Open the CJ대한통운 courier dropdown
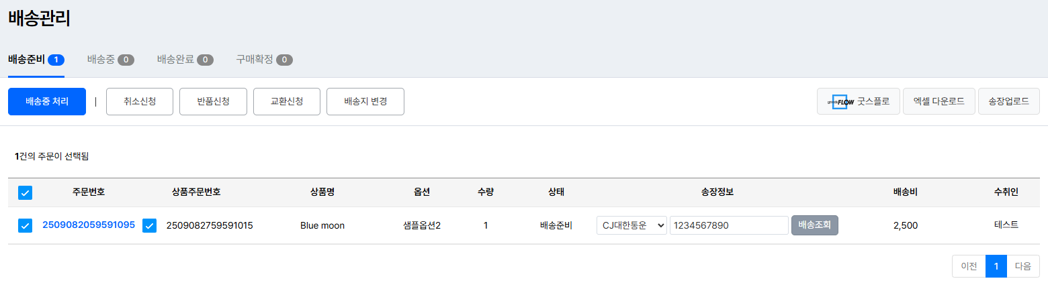This screenshot has height=291, width=1048. click(631, 226)
